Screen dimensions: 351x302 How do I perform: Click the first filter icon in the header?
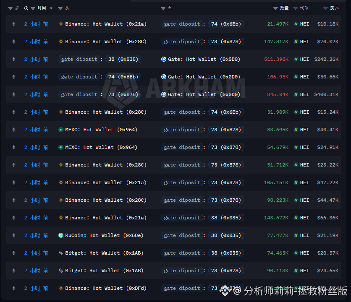tap(10, 8)
